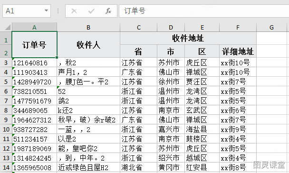This screenshot has height=173, width=289.
Task: Click the formula bar showing 订单号
Action: click(204, 11)
